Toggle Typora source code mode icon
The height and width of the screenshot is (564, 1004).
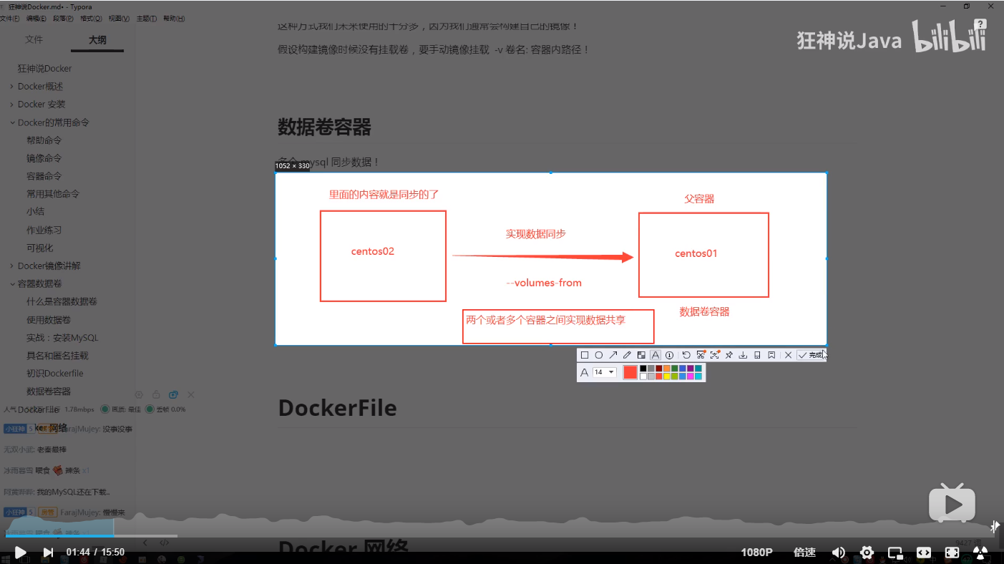coord(164,543)
